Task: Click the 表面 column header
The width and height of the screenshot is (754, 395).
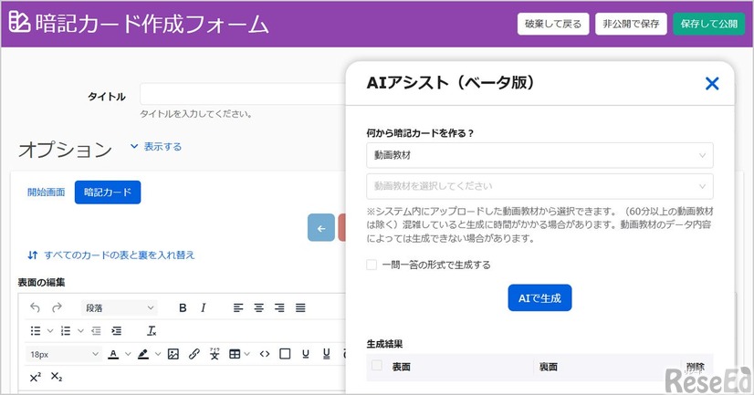Action: pyautogui.click(x=401, y=367)
